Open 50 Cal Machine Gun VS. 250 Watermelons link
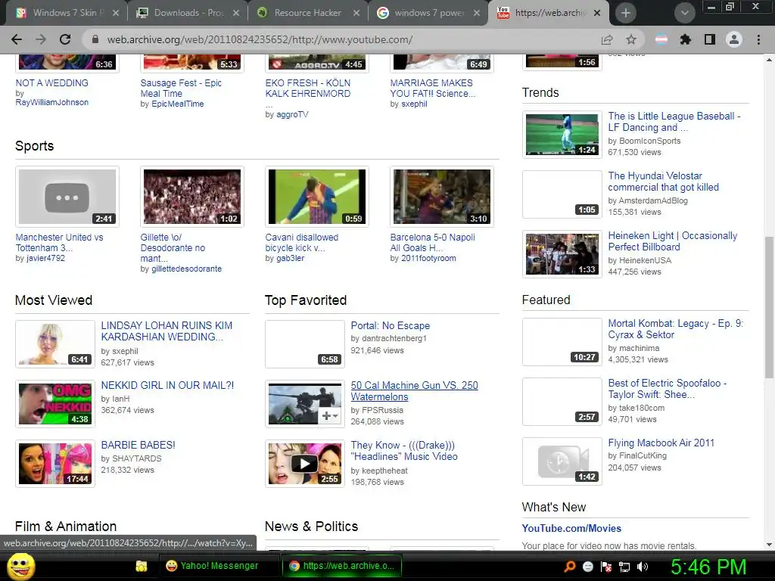The width and height of the screenshot is (775, 581). (x=414, y=391)
